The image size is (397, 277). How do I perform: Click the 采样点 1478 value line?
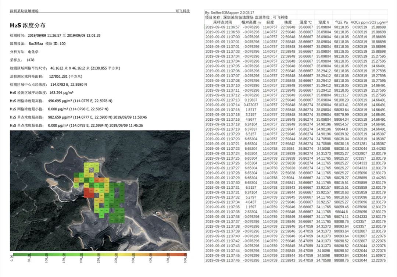tap(22, 60)
